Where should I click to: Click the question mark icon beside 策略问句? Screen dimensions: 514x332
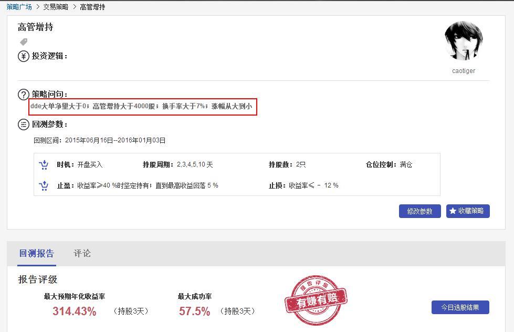pos(23,95)
